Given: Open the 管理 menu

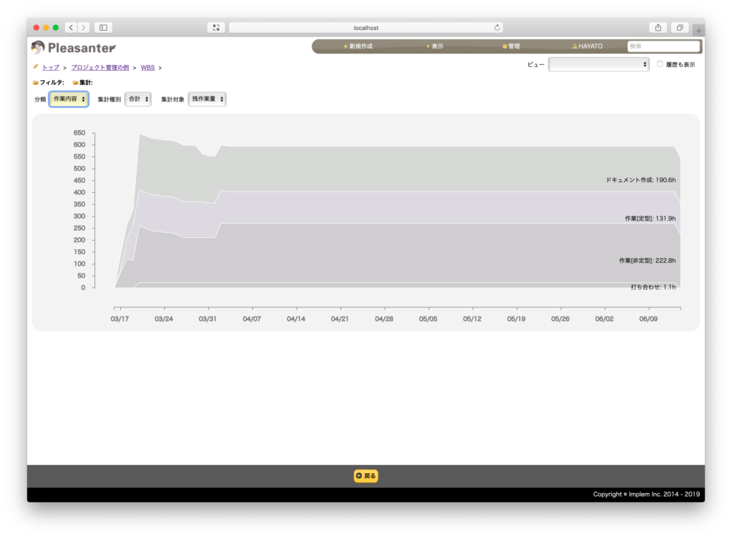Looking at the screenshot, I should [x=511, y=46].
